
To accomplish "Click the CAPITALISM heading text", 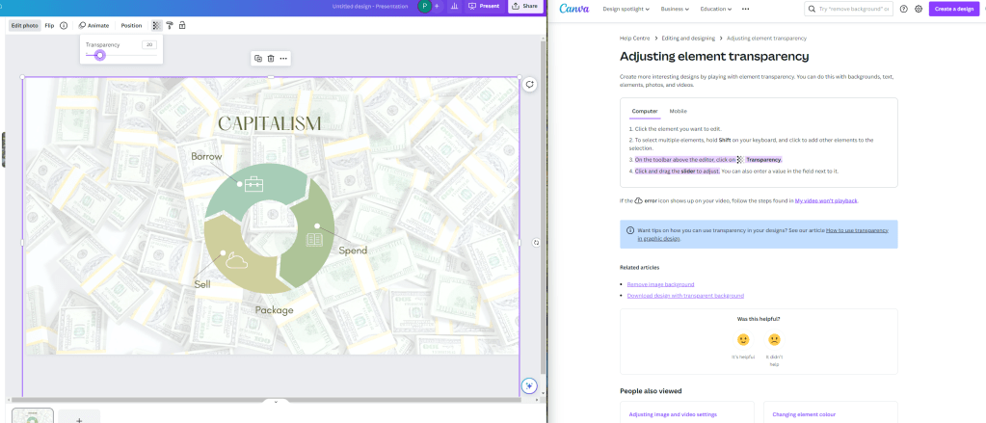I will click(269, 124).
